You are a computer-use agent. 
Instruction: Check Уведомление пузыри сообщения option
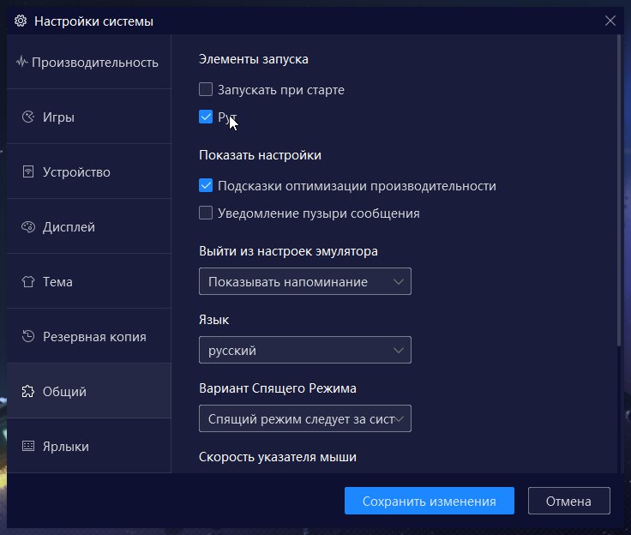[206, 213]
